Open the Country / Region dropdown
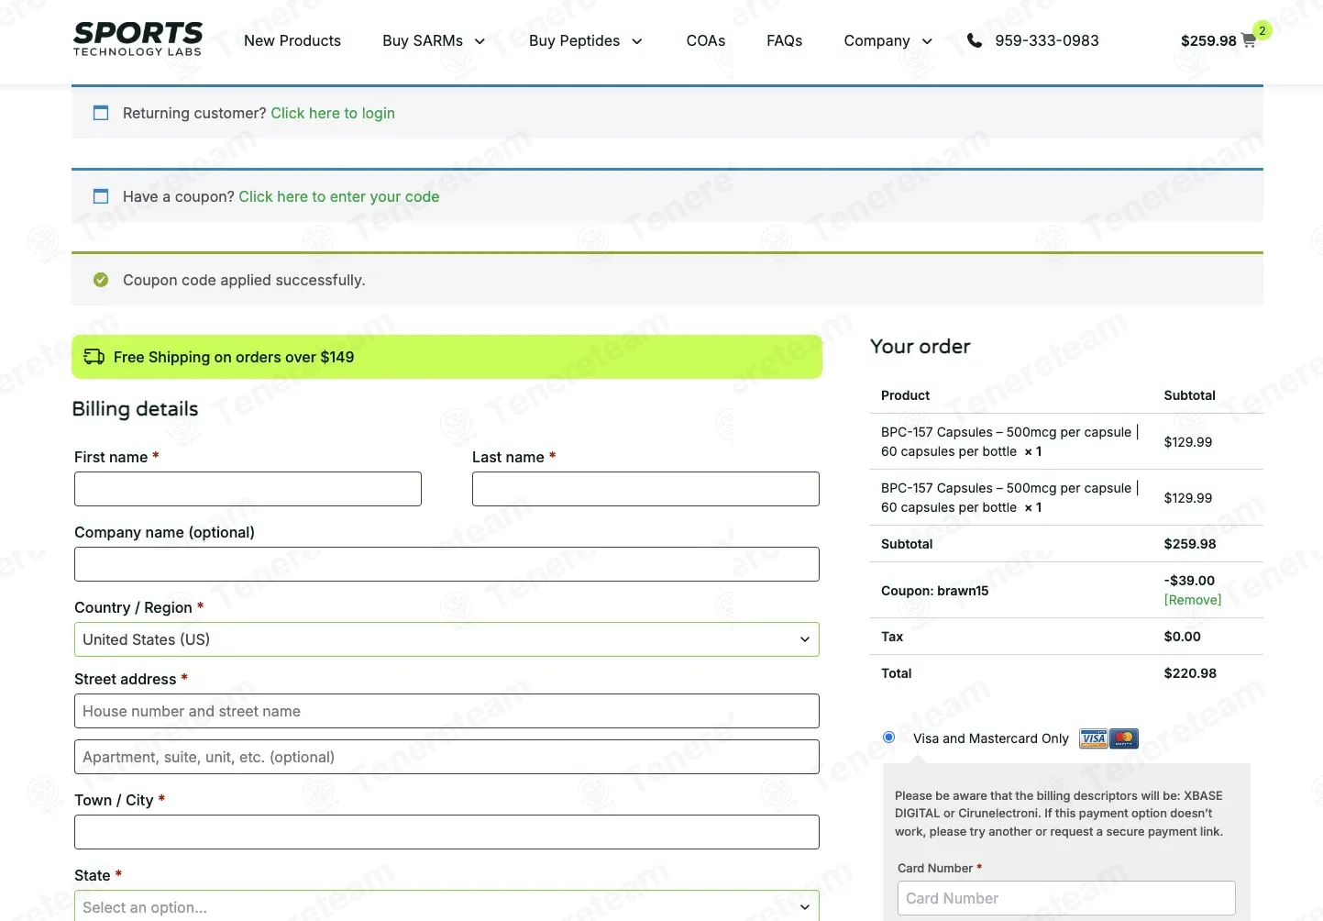The width and height of the screenshot is (1323, 921). coord(447,639)
